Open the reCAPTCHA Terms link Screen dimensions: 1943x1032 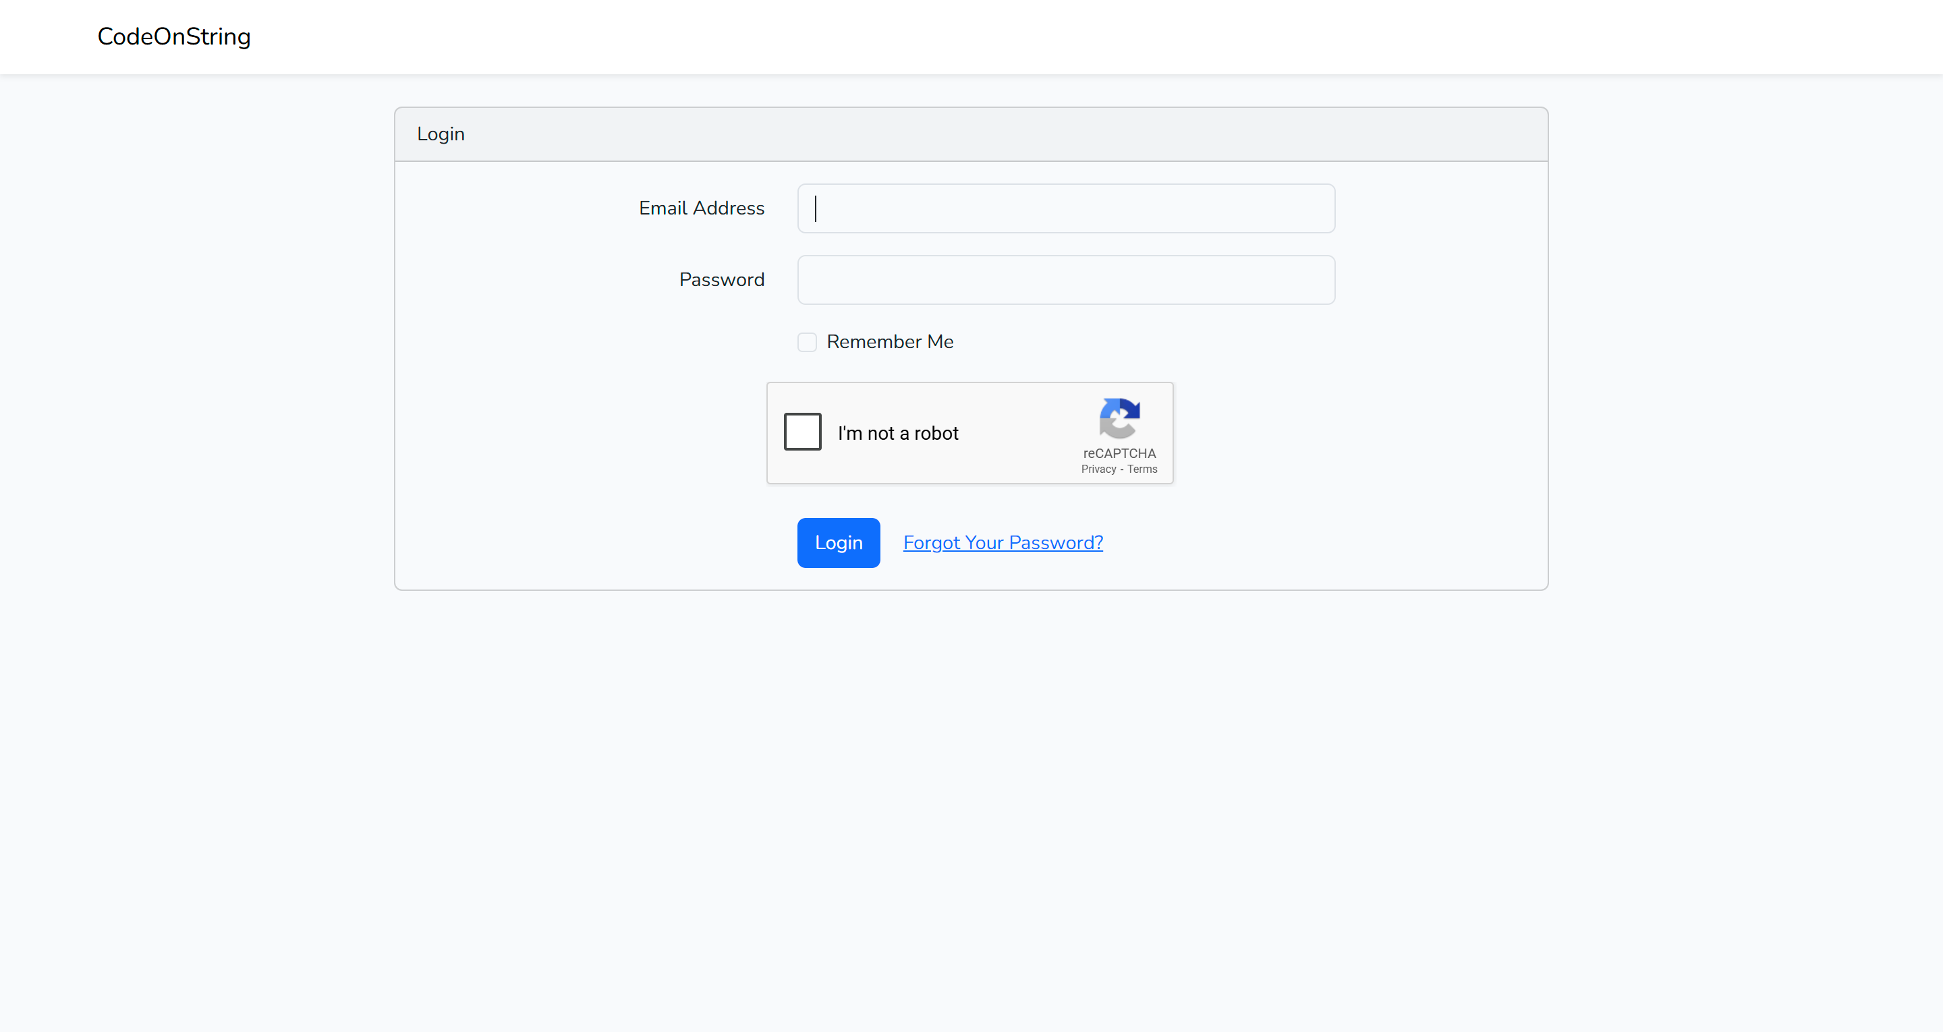click(x=1142, y=469)
